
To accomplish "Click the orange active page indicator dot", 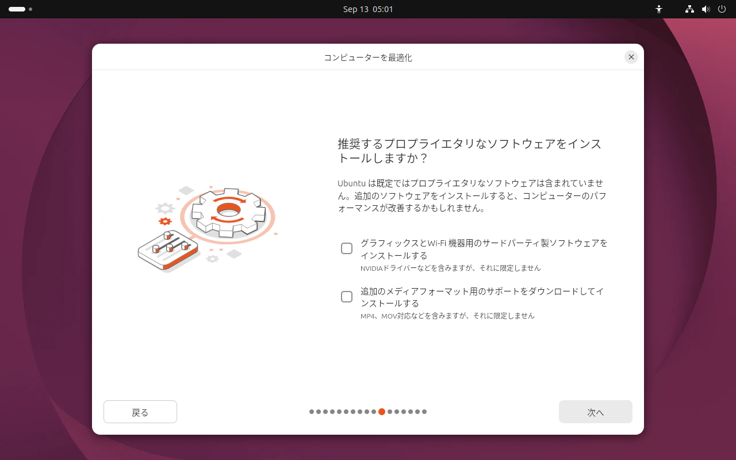I will pyautogui.click(x=382, y=412).
